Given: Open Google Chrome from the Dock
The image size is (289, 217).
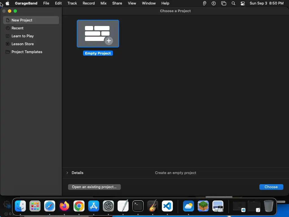Looking at the screenshot, I should pyautogui.click(x=79, y=206).
